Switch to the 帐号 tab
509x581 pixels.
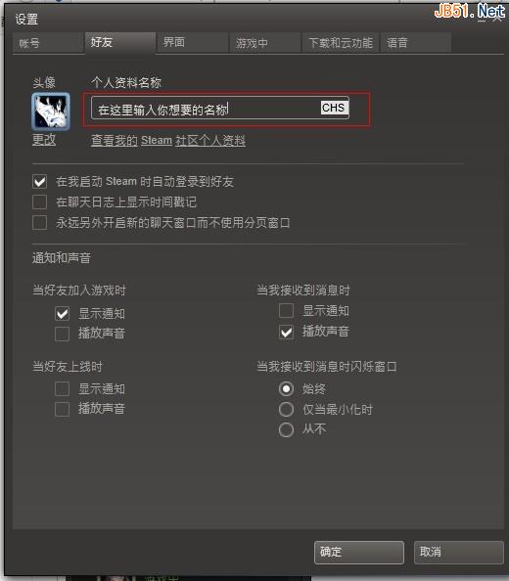47,43
